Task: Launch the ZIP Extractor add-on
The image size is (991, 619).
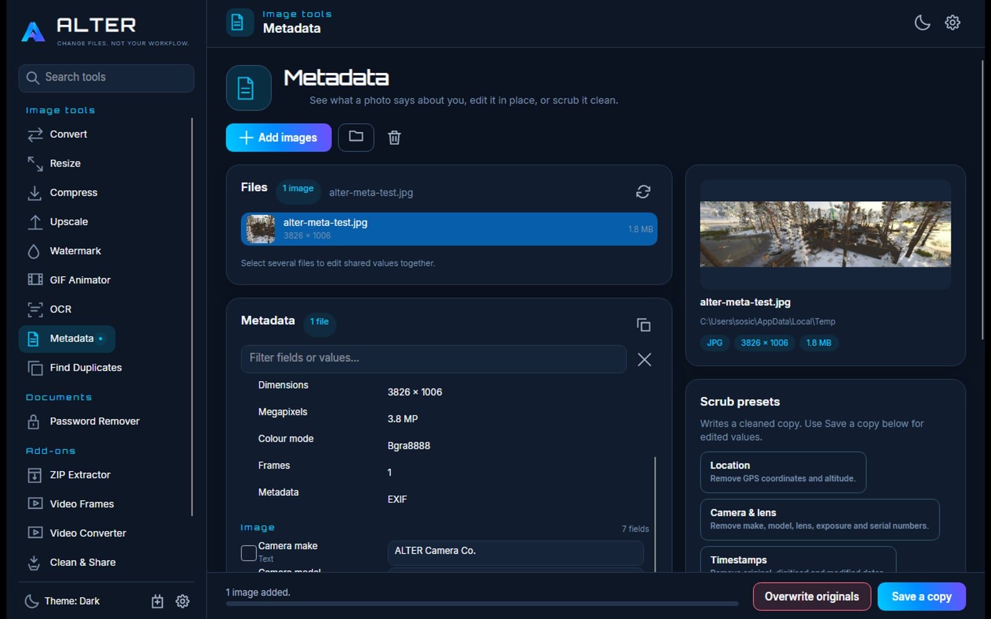Action: click(69, 475)
